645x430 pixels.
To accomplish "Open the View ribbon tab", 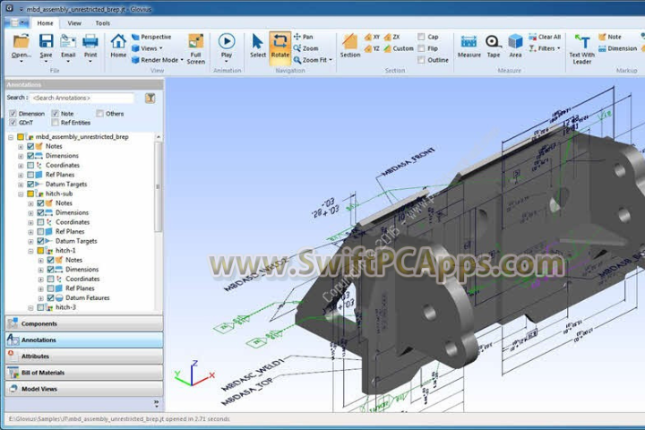I will click(x=74, y=23).
